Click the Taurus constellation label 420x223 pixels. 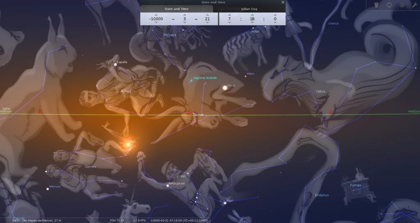198,115
